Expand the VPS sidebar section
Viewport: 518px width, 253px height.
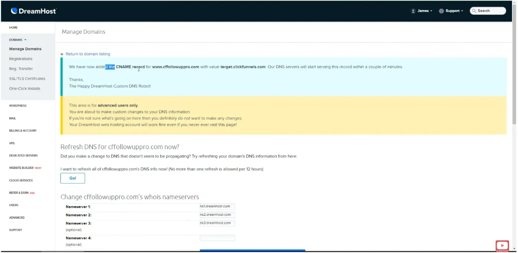pyautogui.click(x=12, y=143)
